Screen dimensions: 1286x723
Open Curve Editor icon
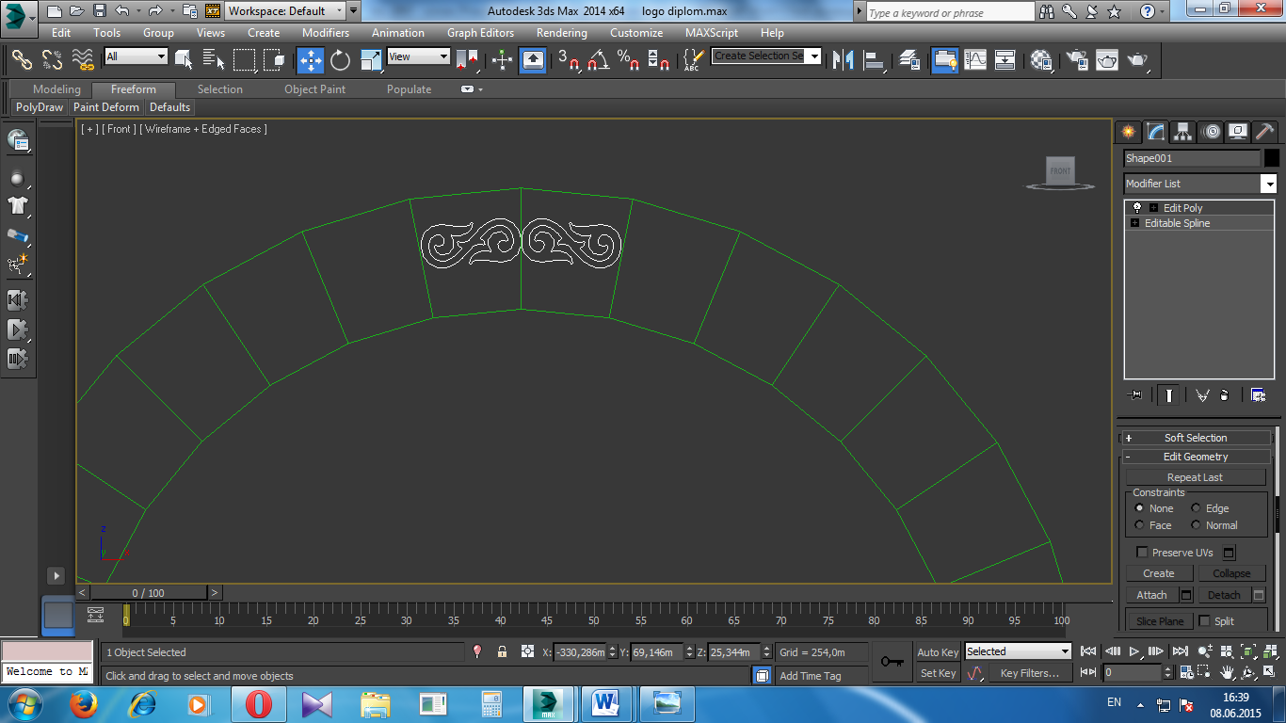[975, 59]
